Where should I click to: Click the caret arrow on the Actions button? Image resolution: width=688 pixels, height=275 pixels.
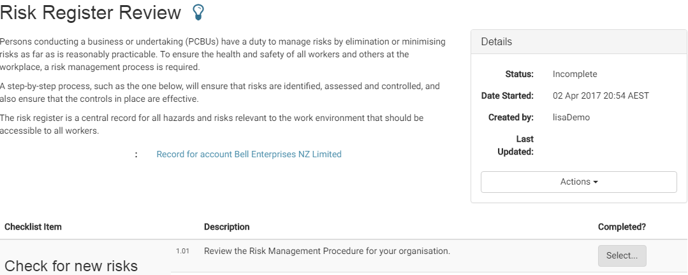pyautogui.click(x=596, y=182)
